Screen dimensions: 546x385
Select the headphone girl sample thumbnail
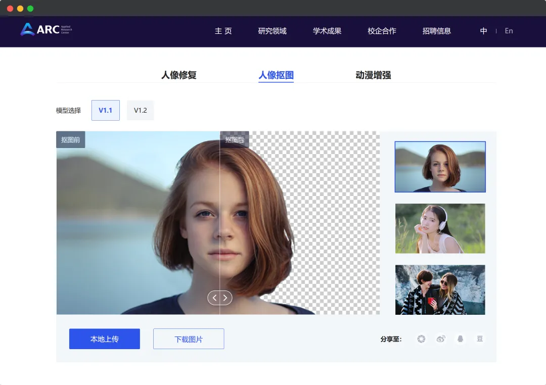tap(440, 228)
